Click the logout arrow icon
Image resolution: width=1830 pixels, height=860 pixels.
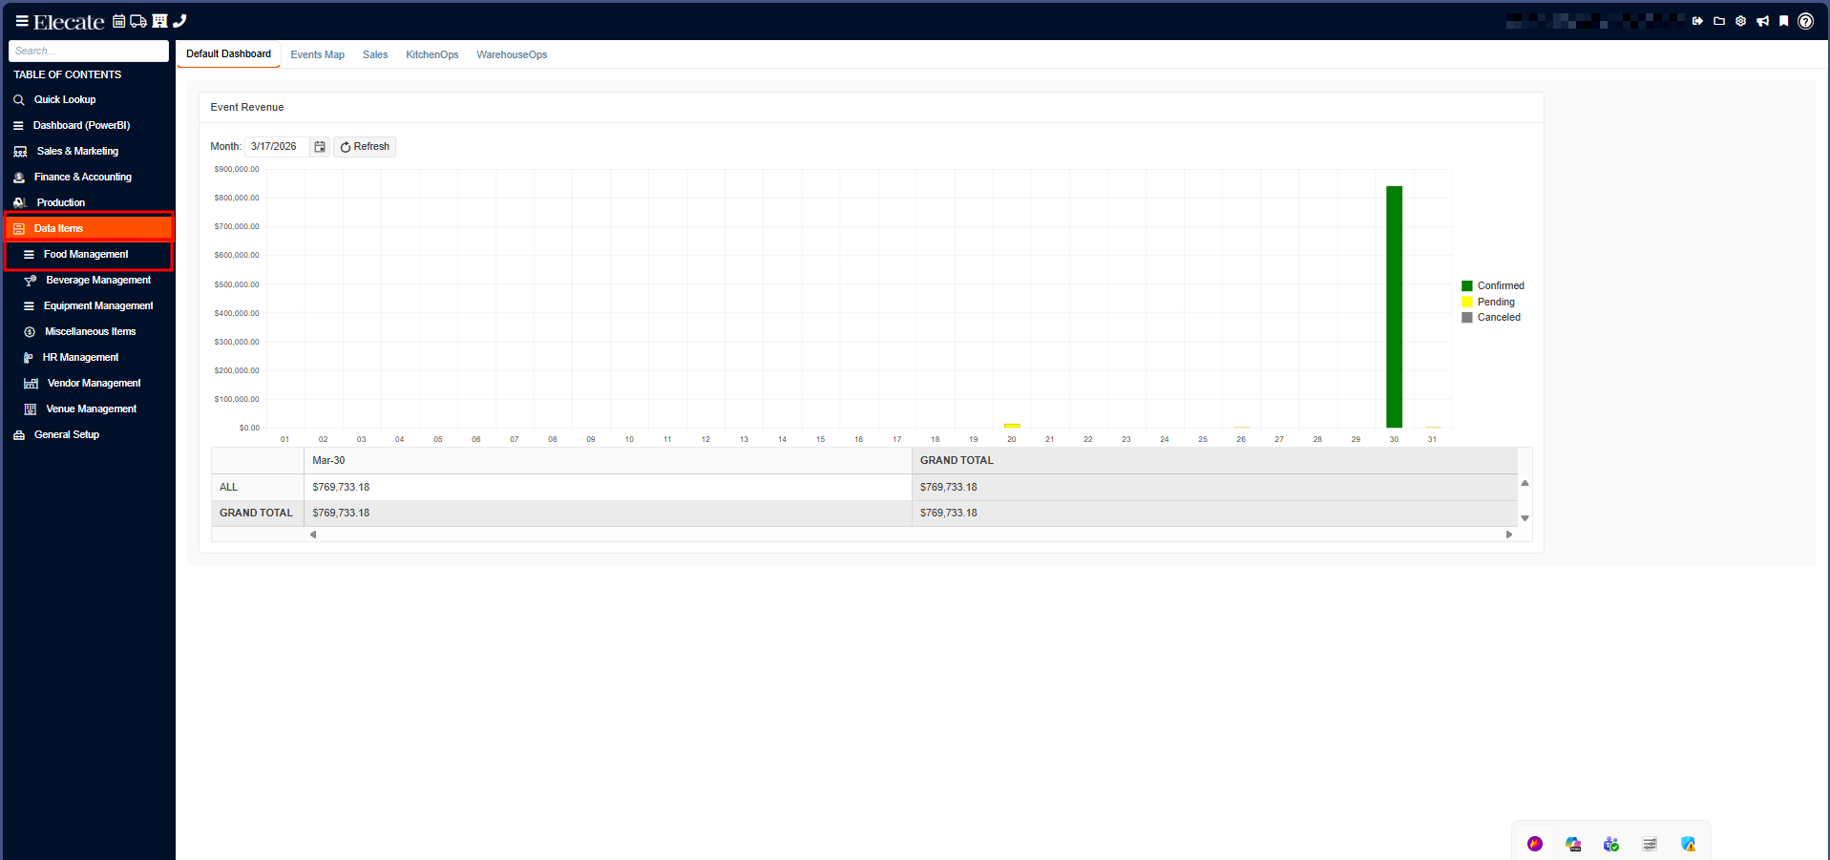coord(1697,21)
